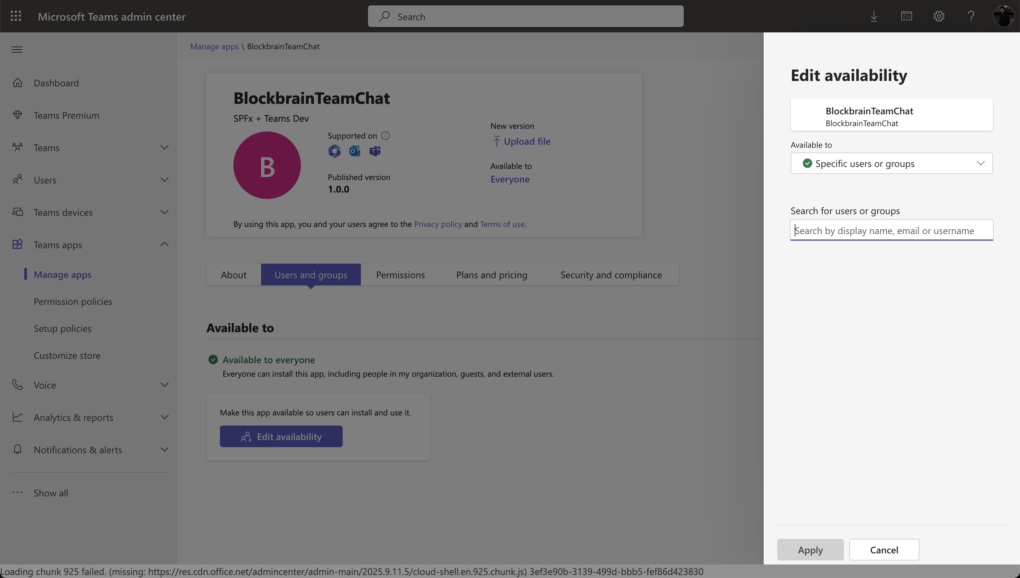This screenshot has width=1020, height=578.
Task: Open the settings gear icon
Action: tap(939, 16)
